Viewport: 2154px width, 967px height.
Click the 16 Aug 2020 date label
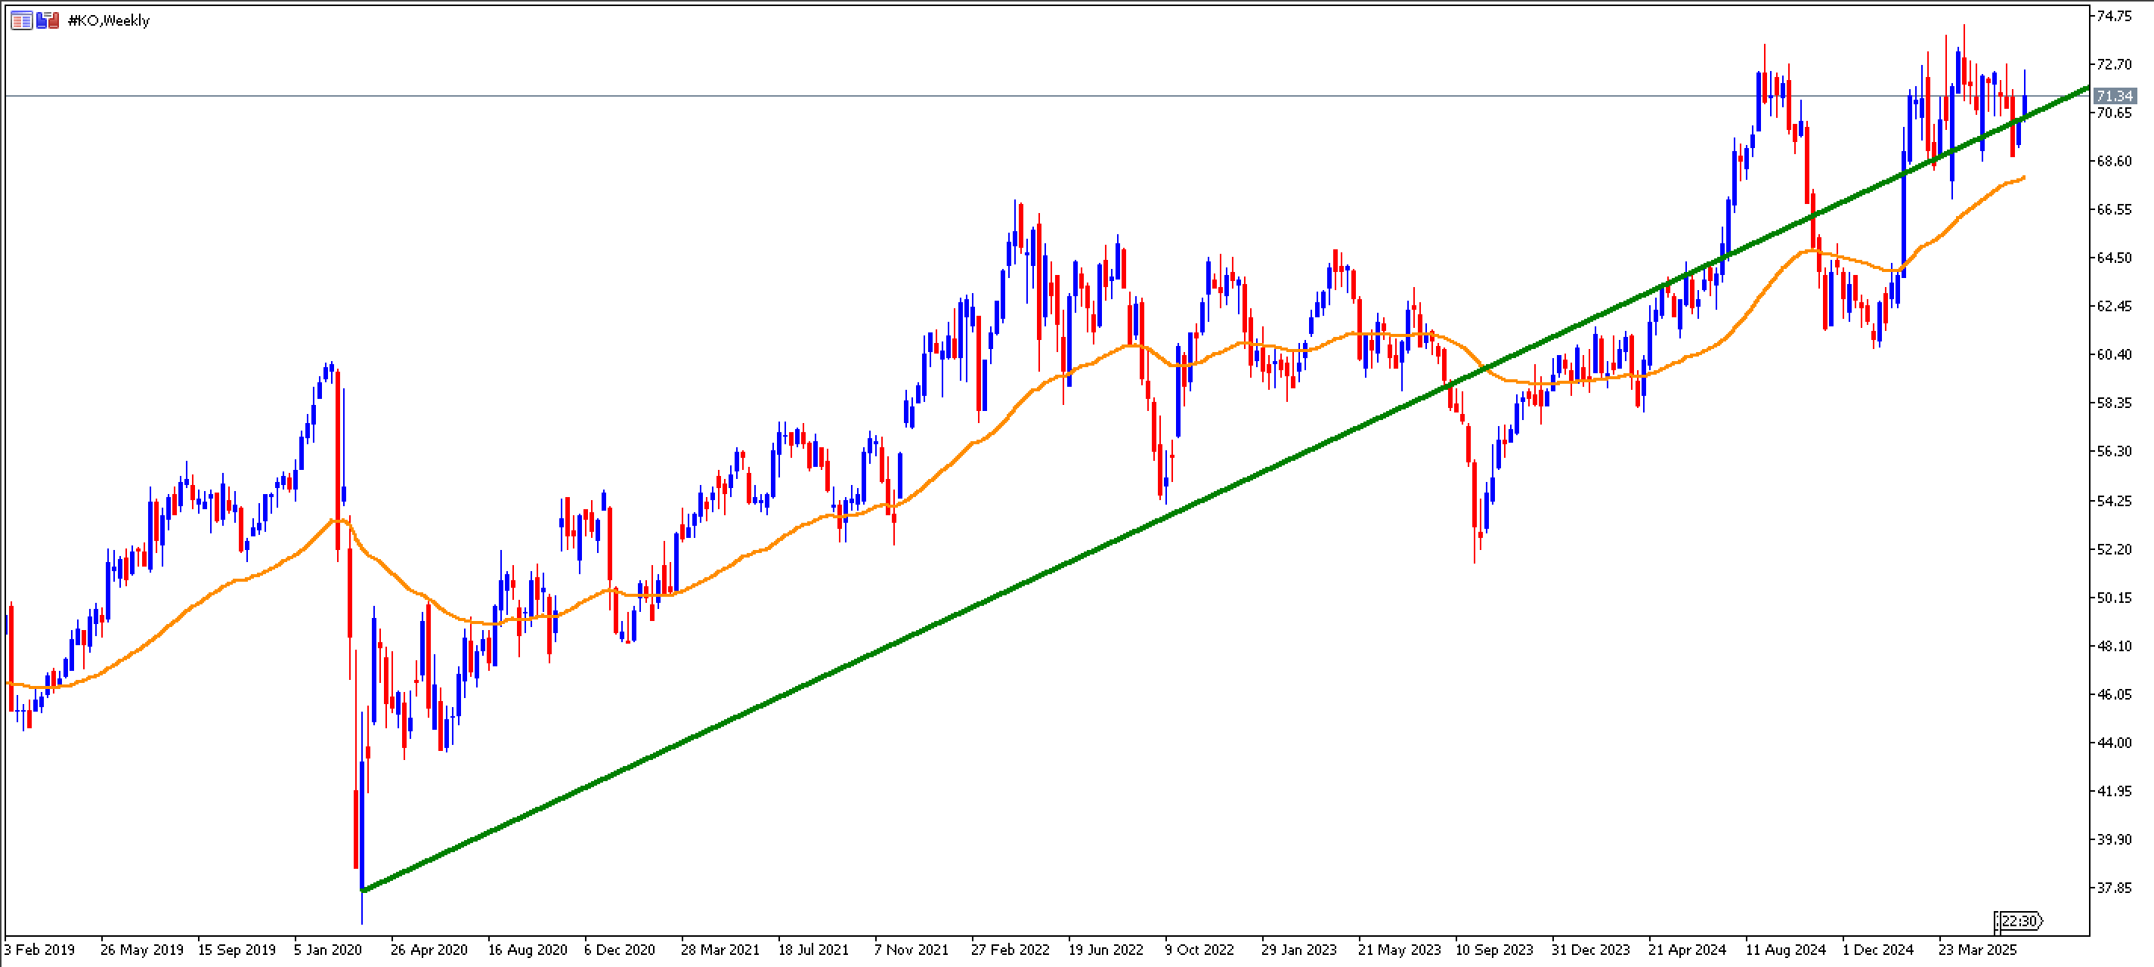527,950
